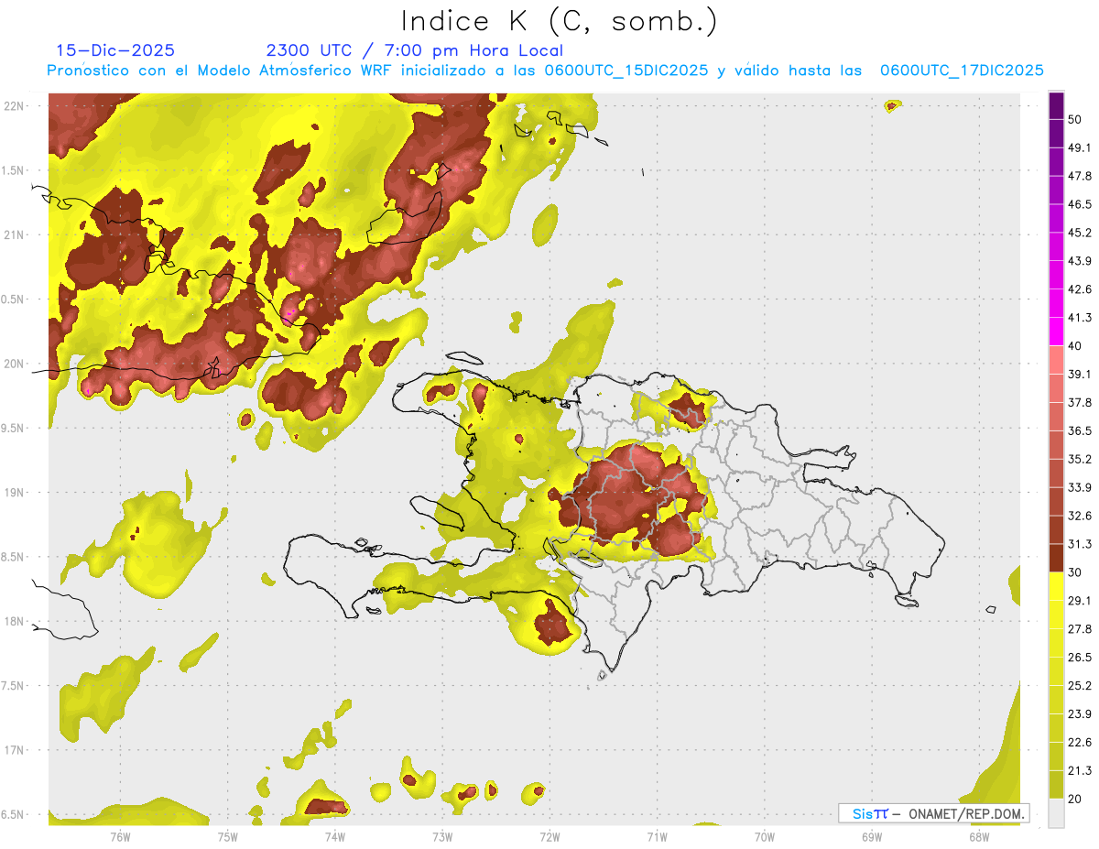The height and width of the screenshot is (849, 1099).
Task: Click the 'Indice K (C, somb.)' title
Action: (x=560, y=21)
